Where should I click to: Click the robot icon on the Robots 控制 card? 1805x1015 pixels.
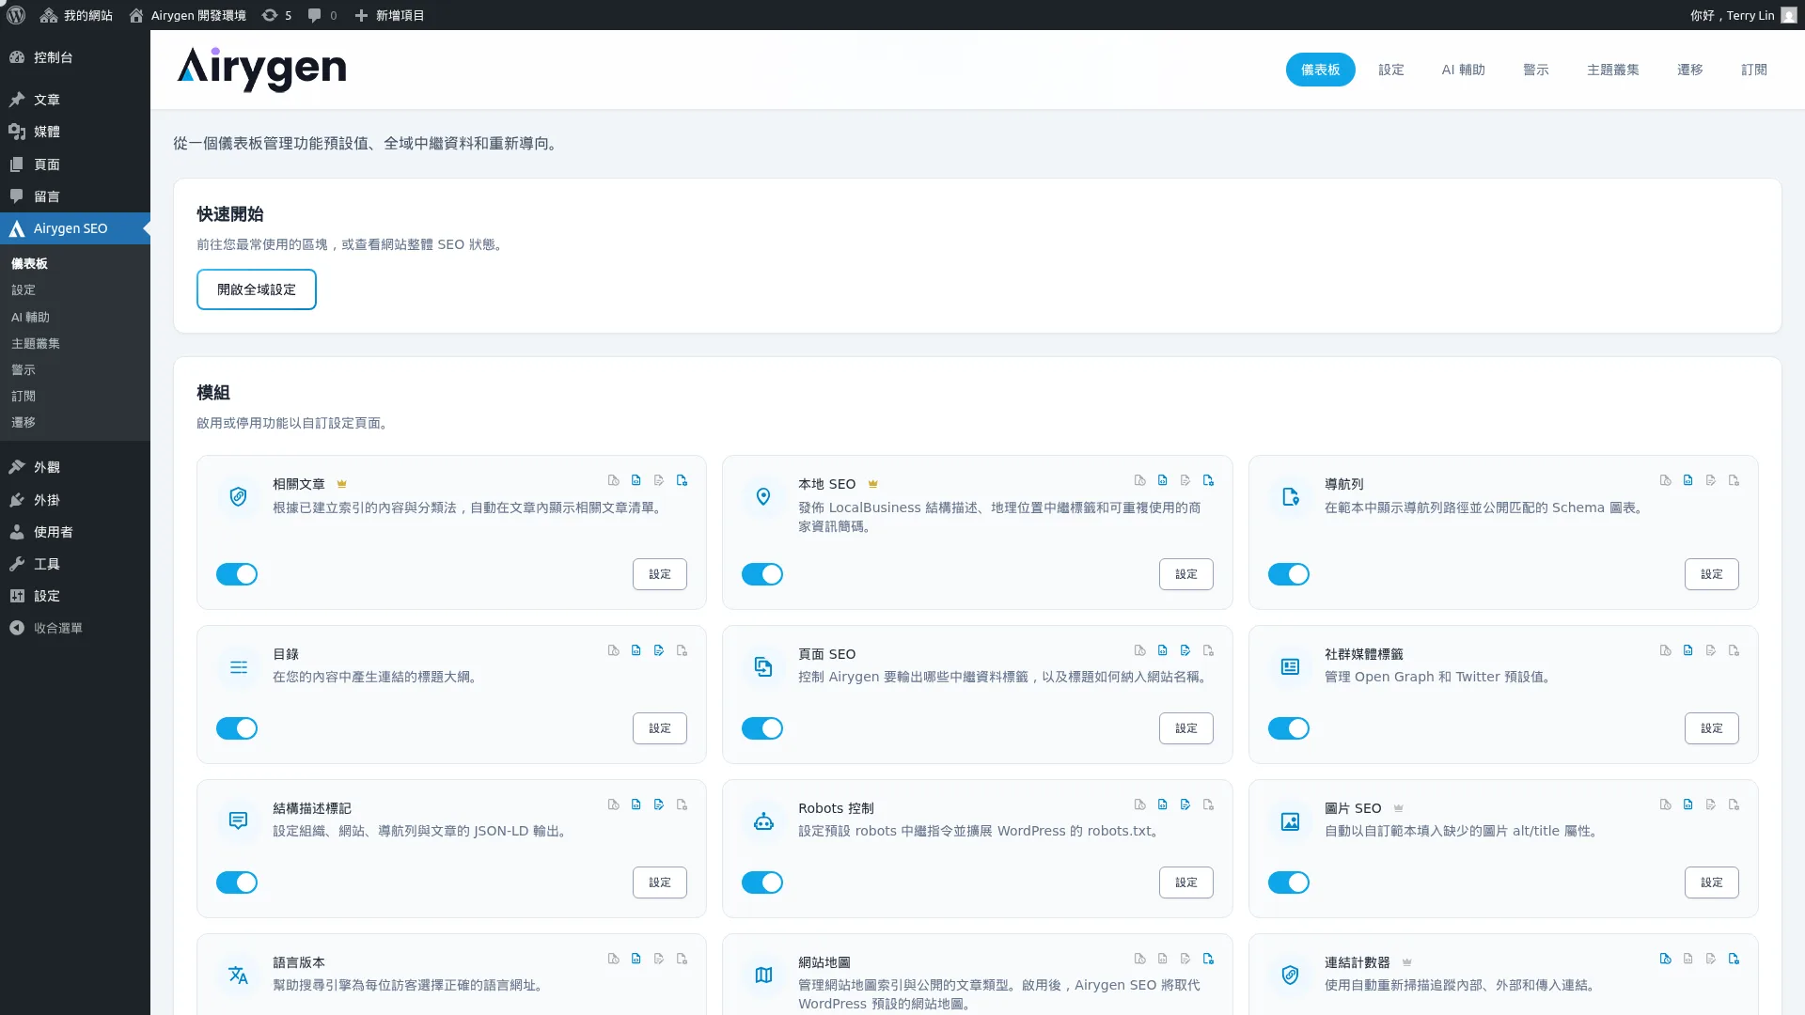[763, 820]
